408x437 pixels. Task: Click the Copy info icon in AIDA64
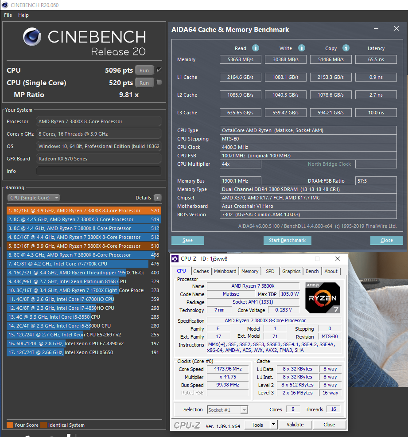[x=346, y=48]
